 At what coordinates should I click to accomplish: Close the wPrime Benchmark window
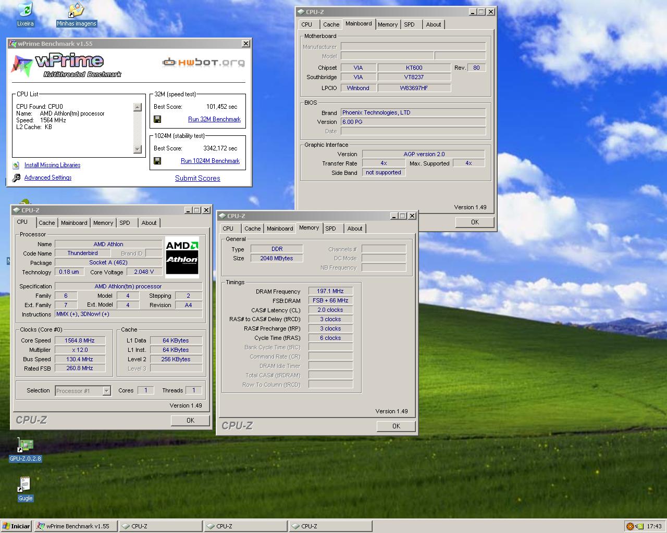[x=245, y=44]
